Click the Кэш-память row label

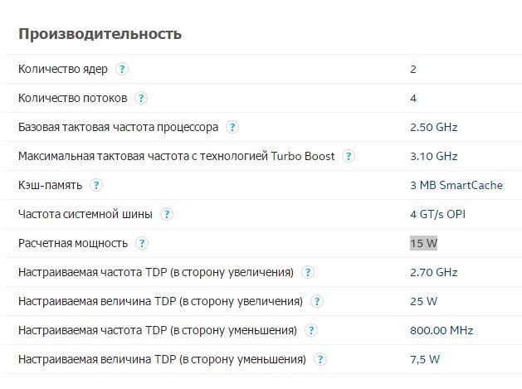(51, 185)
